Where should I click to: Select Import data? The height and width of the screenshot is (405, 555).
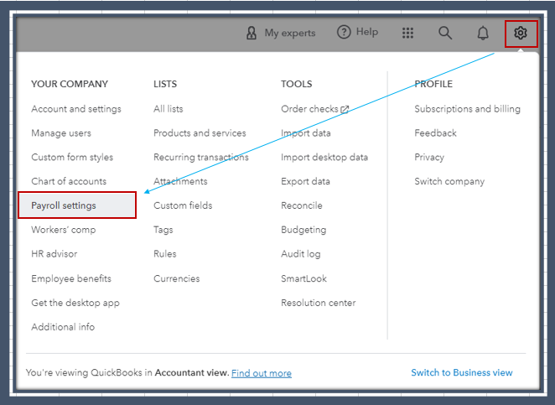(x=306, y=133)
